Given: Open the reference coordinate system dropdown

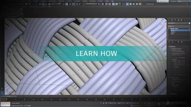Looking at the screenshot, I should click(x=54, y=4).
